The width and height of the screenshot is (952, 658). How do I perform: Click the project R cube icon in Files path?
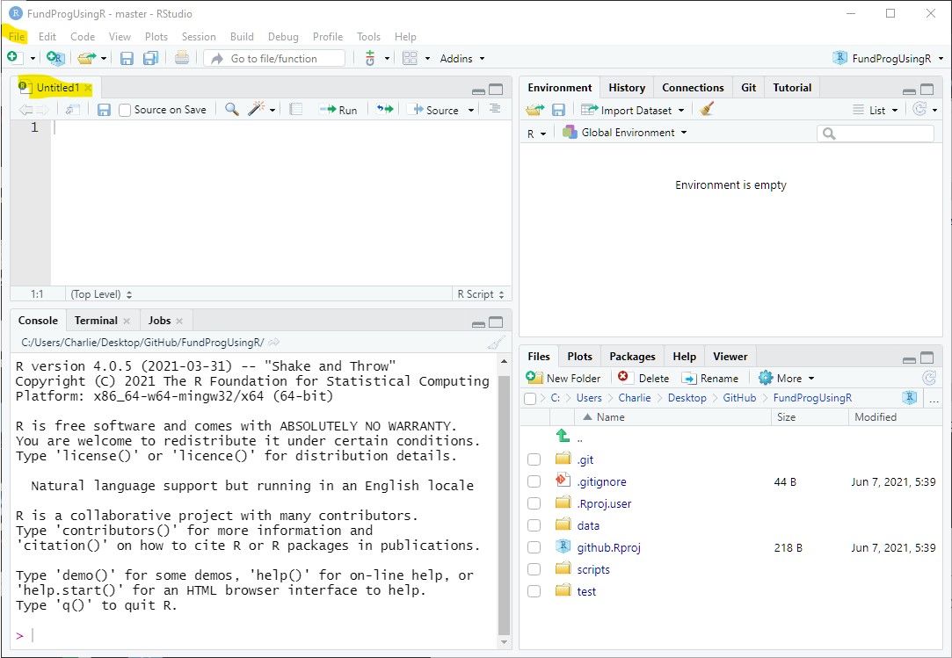[x=909, y=398]
